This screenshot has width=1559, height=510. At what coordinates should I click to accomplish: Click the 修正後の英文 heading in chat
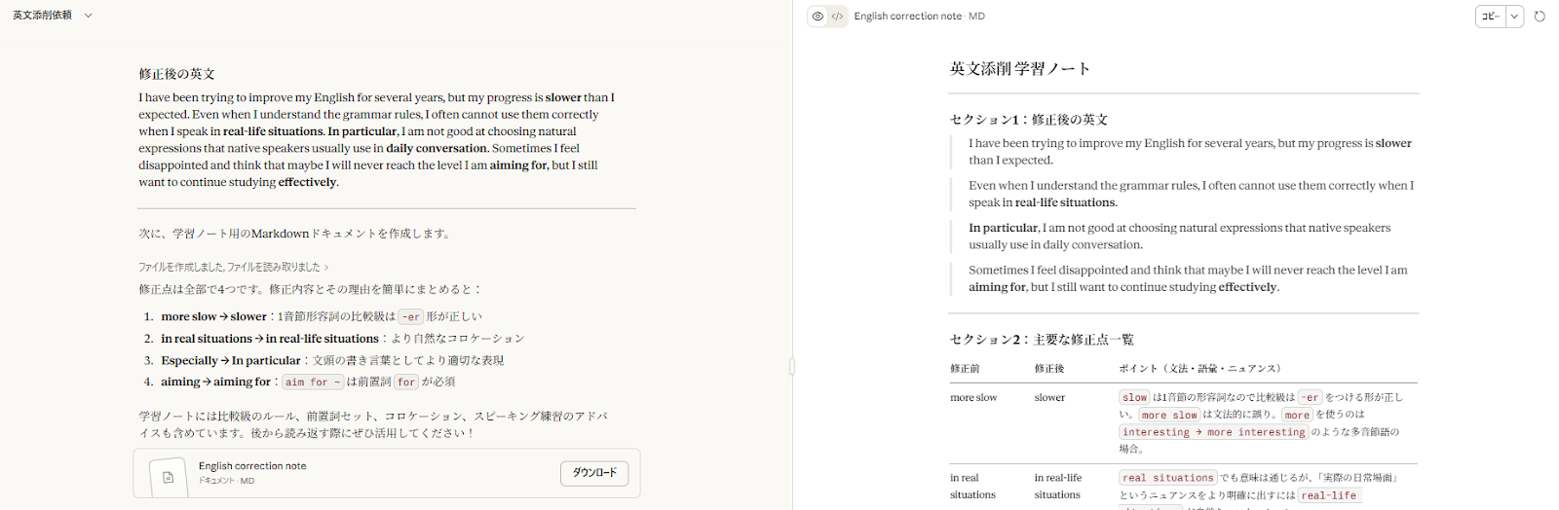coord(176,74)
